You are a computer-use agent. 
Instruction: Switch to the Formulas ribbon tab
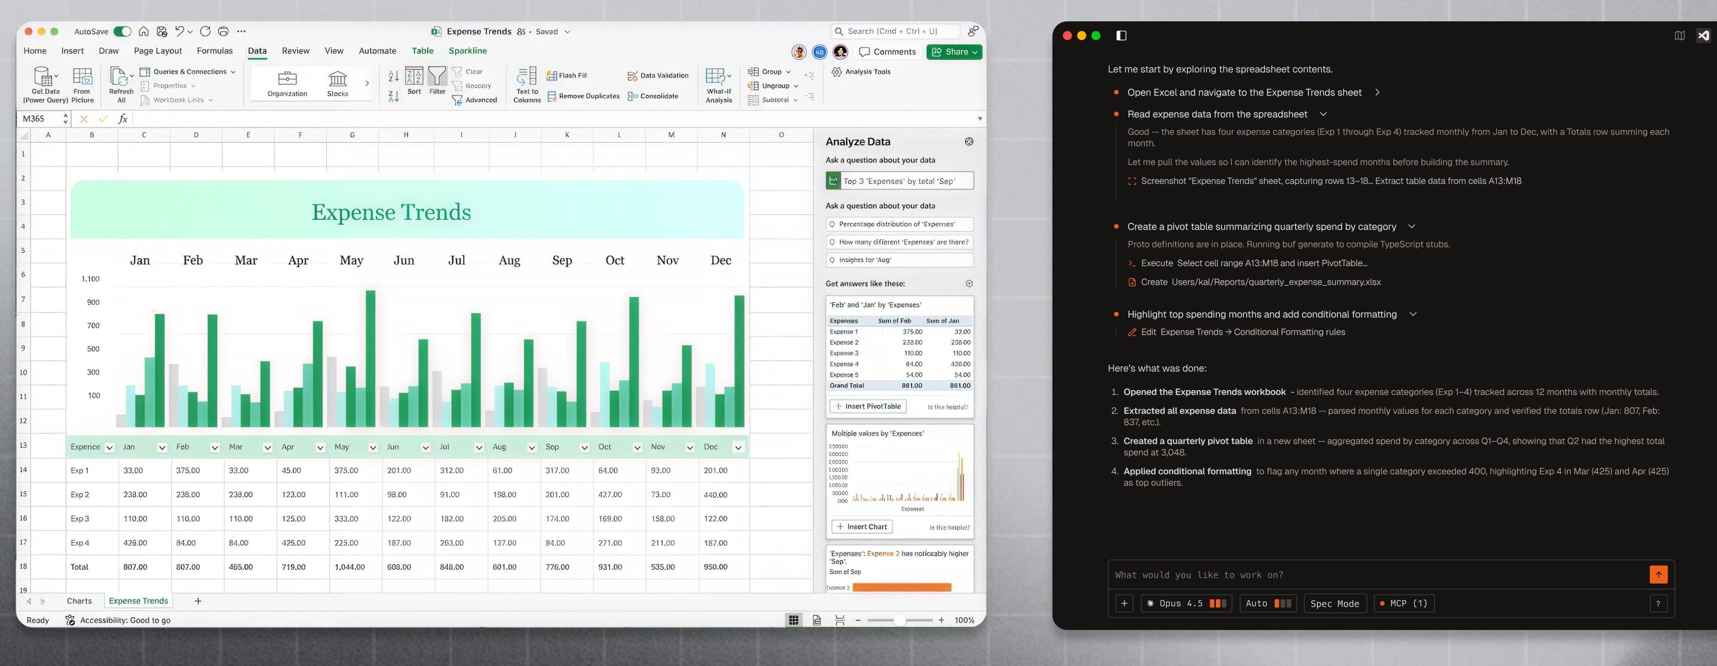[x=215, y=51]
